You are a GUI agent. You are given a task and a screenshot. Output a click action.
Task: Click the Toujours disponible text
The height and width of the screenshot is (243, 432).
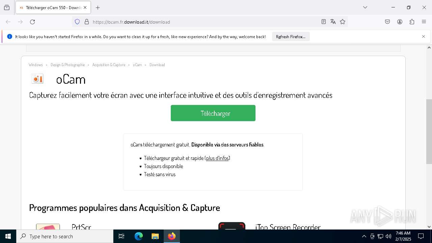[163, 166]
